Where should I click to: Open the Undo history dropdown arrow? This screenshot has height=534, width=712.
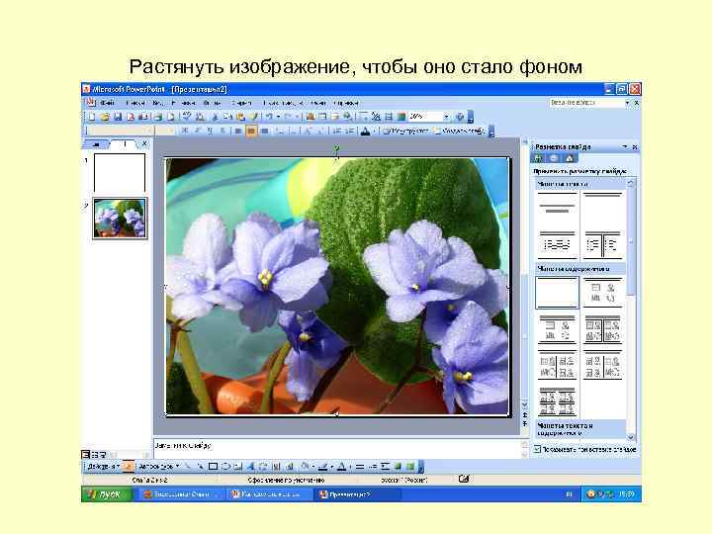[x=278, y=117]
